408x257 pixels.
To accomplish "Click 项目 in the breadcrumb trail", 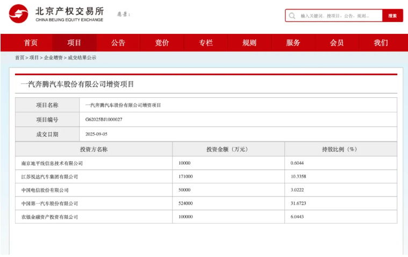I will 34,58.
